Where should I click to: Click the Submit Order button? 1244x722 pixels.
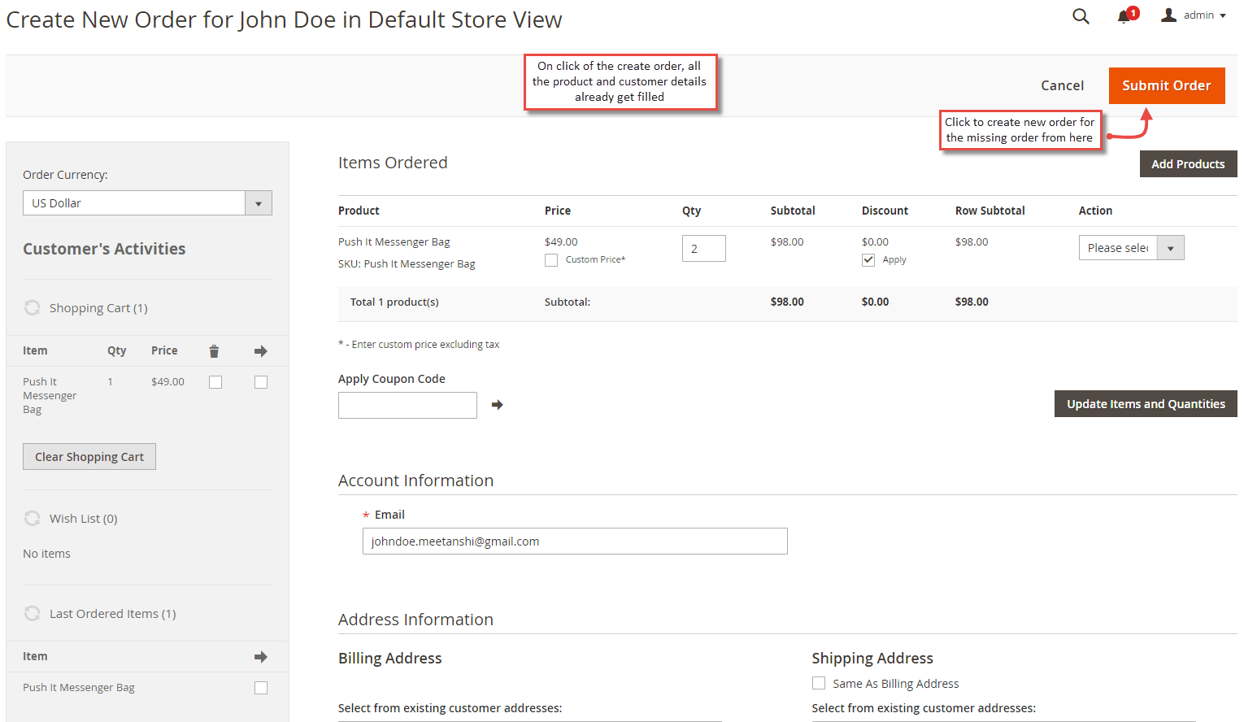point(1167,85)
